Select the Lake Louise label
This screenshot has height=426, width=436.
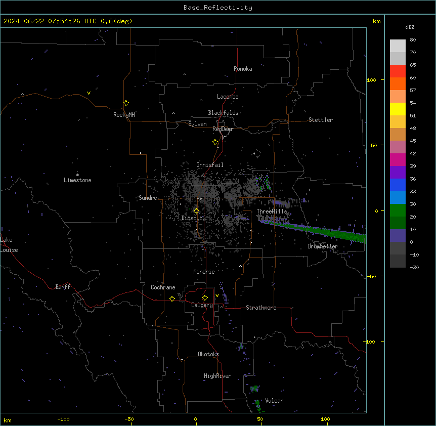pyautogui.click(x=8, y=245)
